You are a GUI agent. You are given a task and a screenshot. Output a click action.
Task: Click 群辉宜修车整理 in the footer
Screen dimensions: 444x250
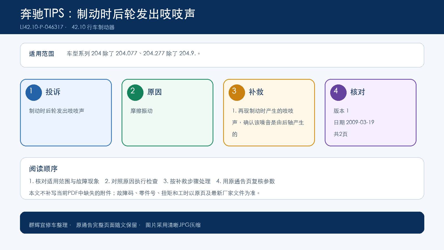tap(48, 225)
